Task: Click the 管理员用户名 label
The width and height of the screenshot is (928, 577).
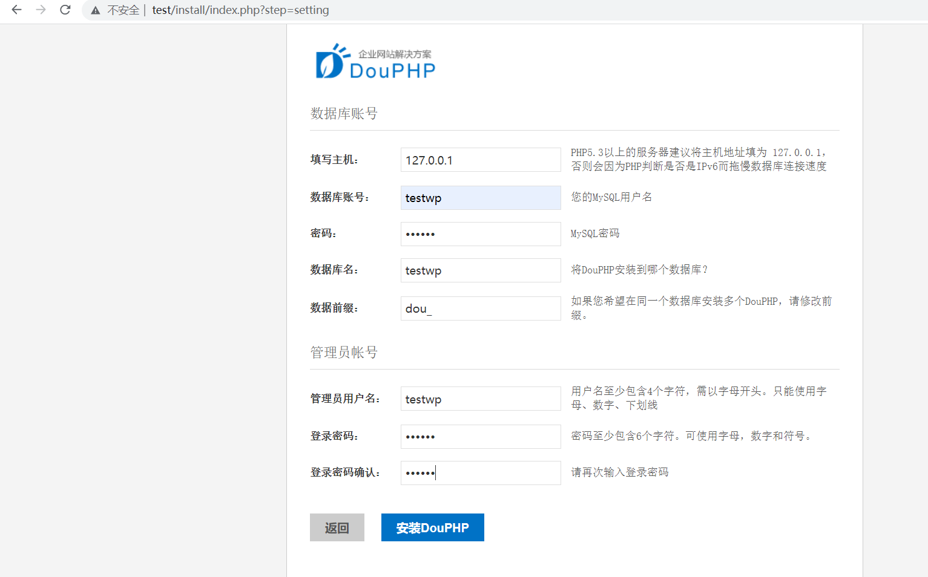Action: coord(345,399)
